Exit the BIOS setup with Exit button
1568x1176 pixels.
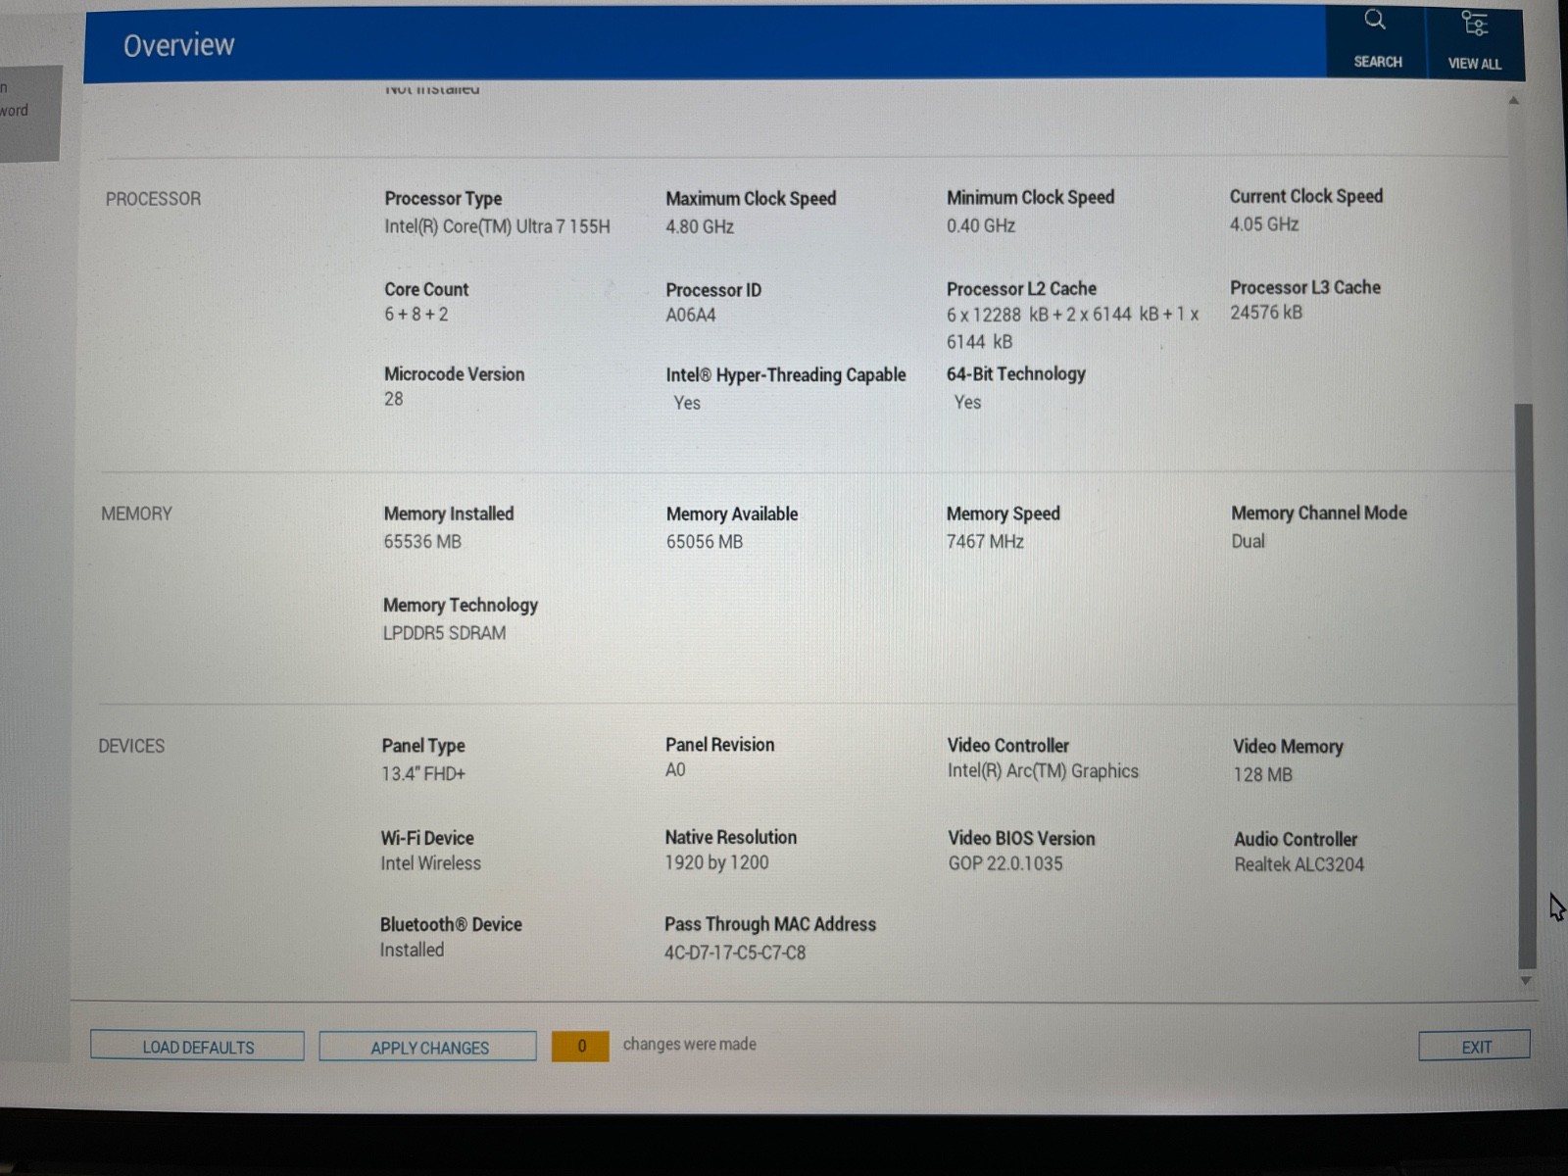pos(1475,1047)
